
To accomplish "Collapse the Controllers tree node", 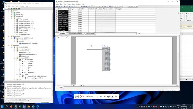I will pos(9,45).
